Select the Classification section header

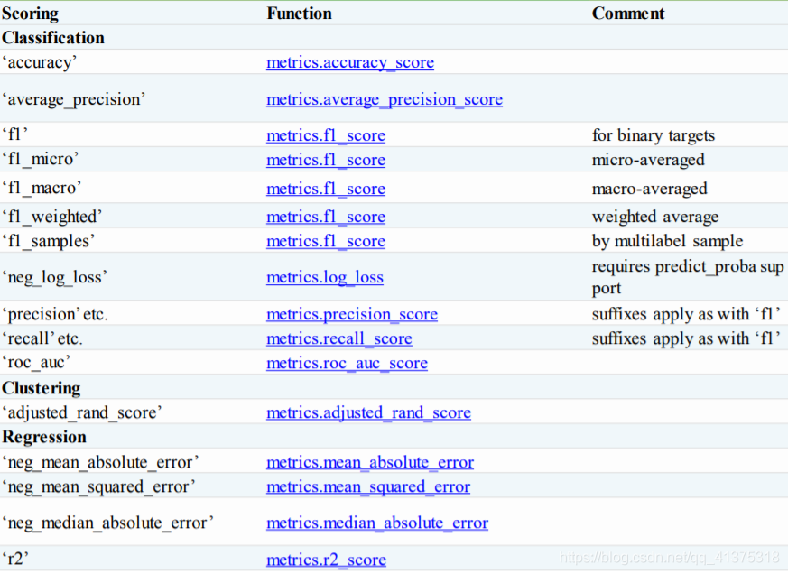[x=52, y=38]
